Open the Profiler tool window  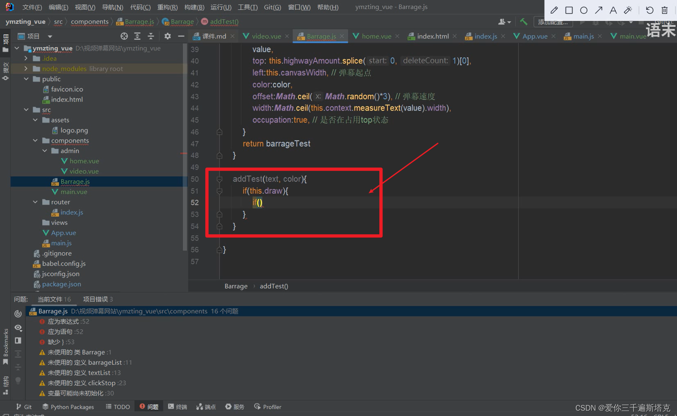(x=268, y=407)
